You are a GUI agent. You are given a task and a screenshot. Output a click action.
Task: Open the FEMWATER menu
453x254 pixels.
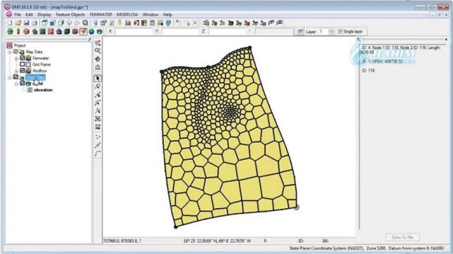click(101, 14)
